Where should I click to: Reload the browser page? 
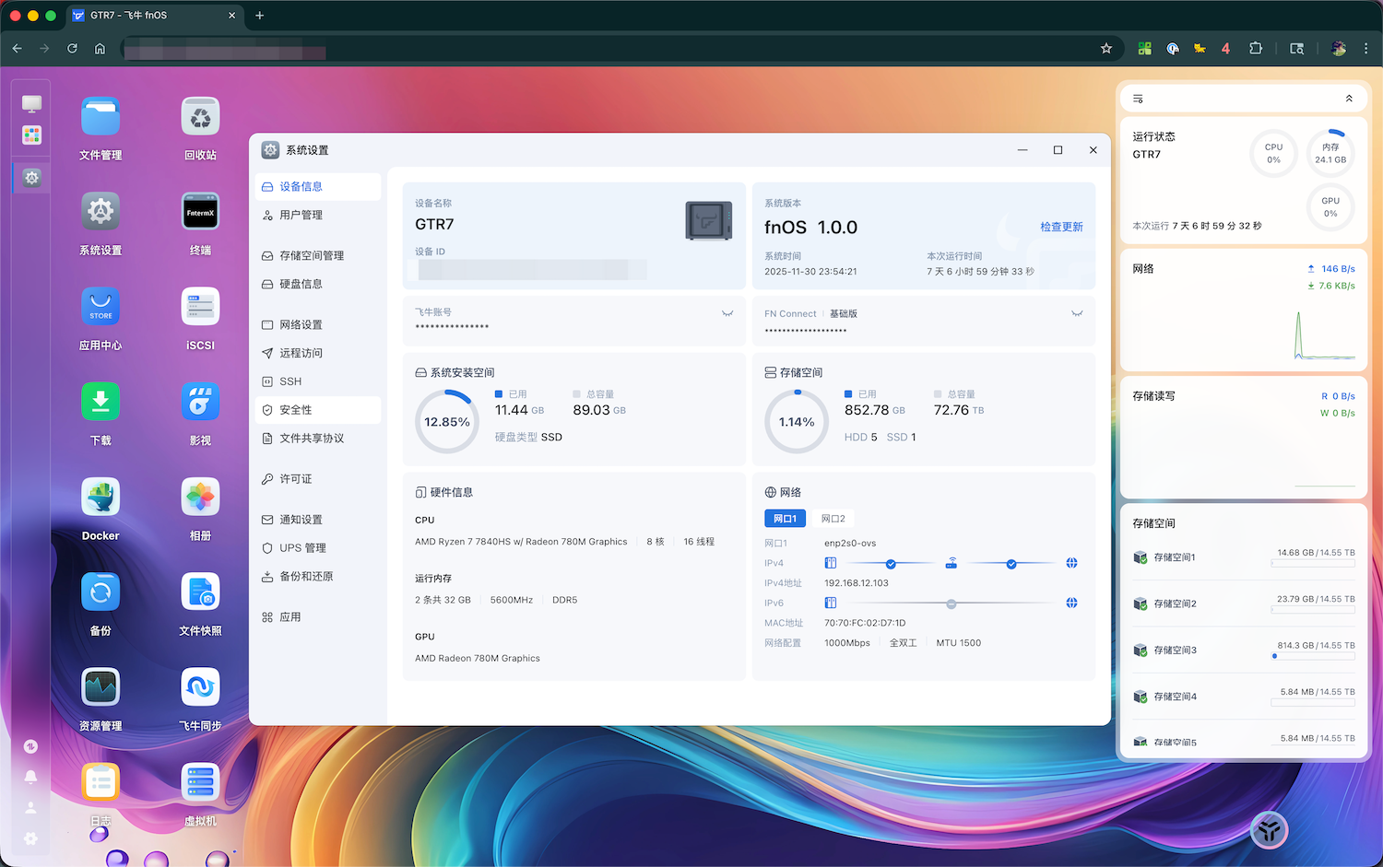coord(72,48)
